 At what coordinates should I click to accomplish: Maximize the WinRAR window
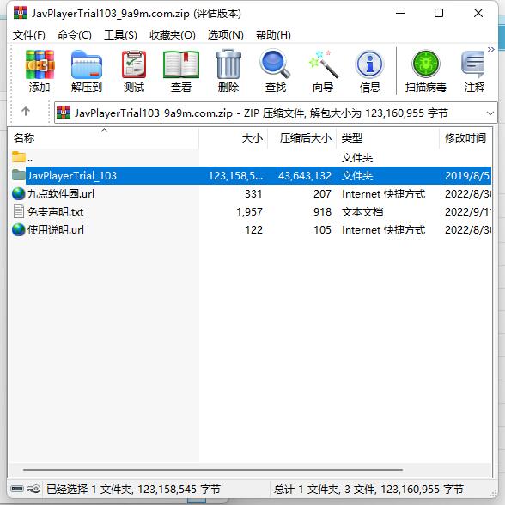click(x=439, y=13)
